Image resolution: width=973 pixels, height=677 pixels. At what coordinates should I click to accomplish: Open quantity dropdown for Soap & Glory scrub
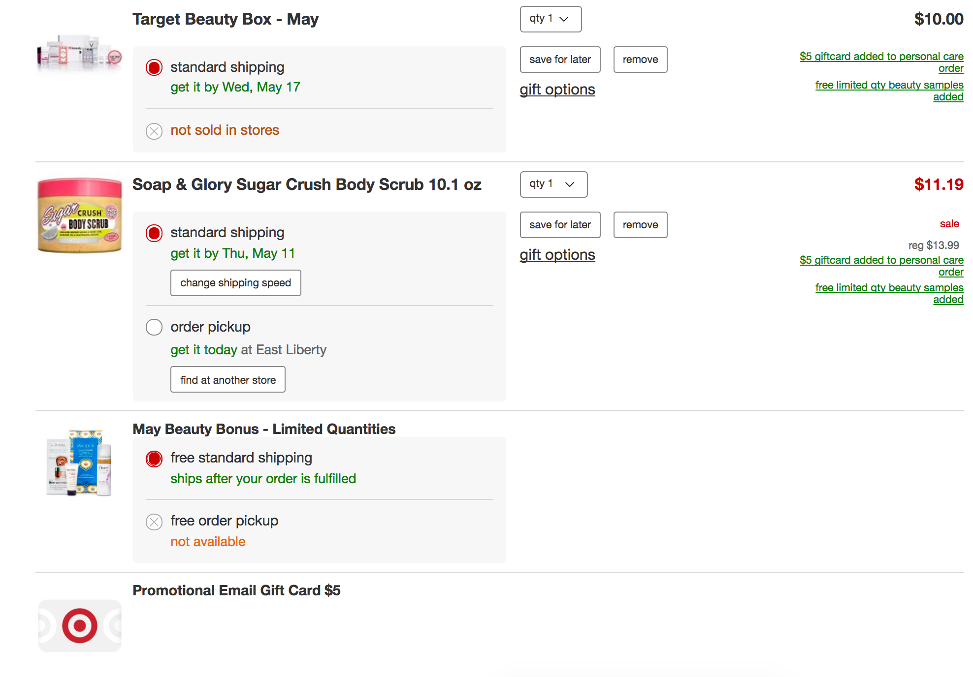pyautogui.click(x=553, y=185)
